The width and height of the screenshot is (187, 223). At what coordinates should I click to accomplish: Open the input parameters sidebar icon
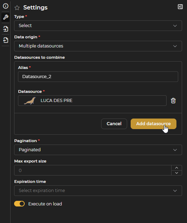(x=6, y=29)
